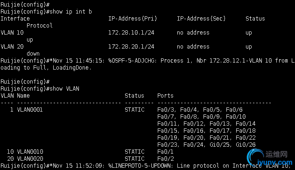Click the IP-Address(Sec) column header
This screenshot has height=170, width=295.
201,19
